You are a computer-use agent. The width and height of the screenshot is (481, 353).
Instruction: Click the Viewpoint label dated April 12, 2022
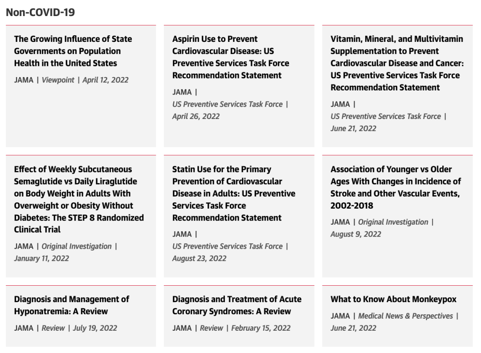coord(58,80)
